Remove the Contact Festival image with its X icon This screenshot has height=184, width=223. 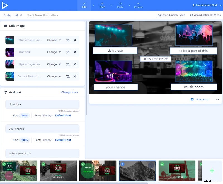coord(75,76)
